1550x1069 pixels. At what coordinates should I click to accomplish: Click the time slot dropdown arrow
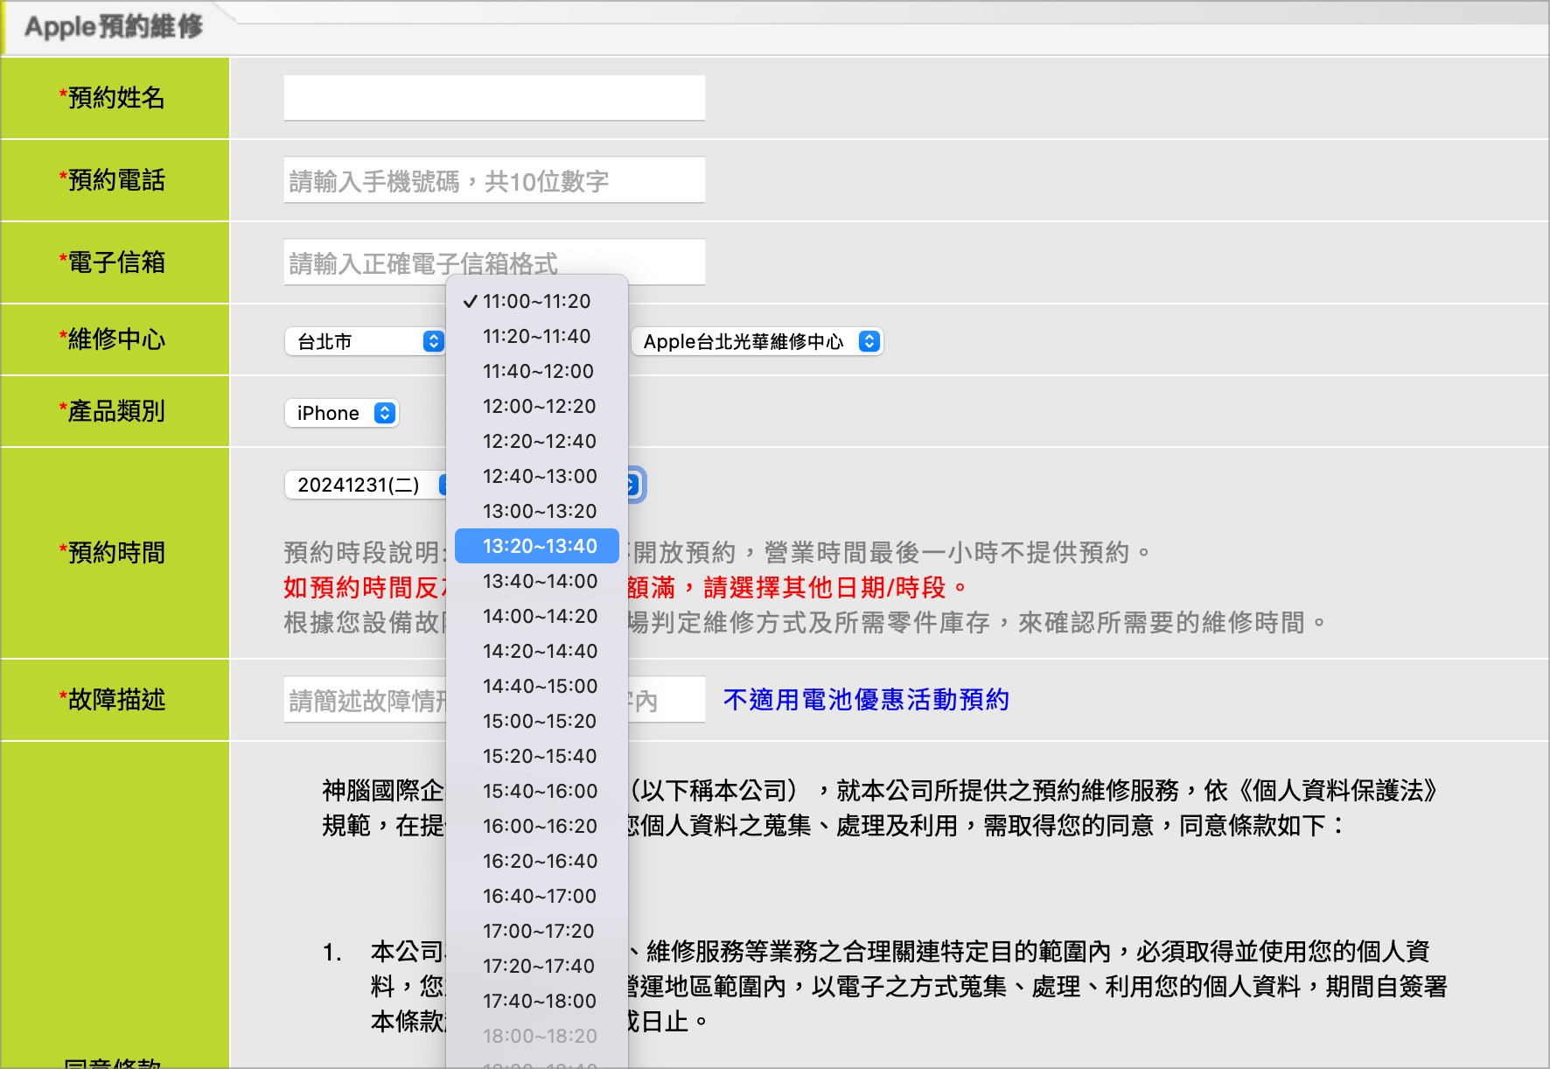point(633,485)
